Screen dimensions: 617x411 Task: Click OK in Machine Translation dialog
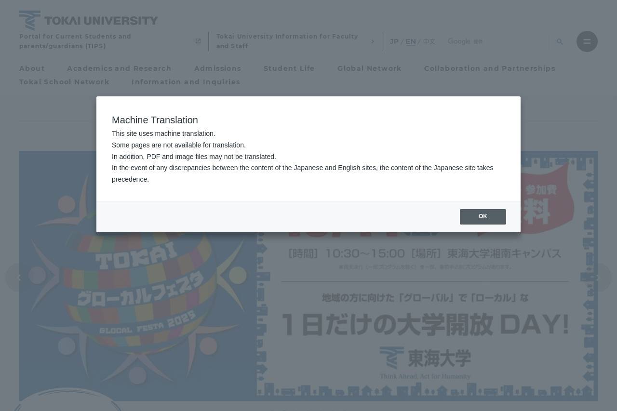[x=483, y=217]
